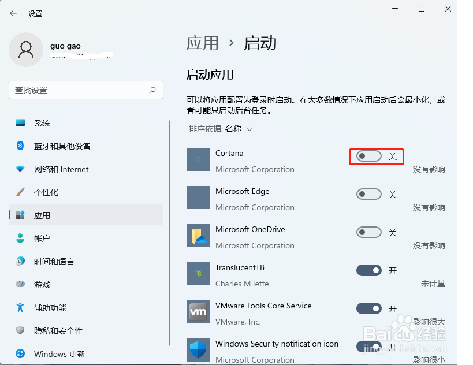Close the 设置 window

(448, 9)
